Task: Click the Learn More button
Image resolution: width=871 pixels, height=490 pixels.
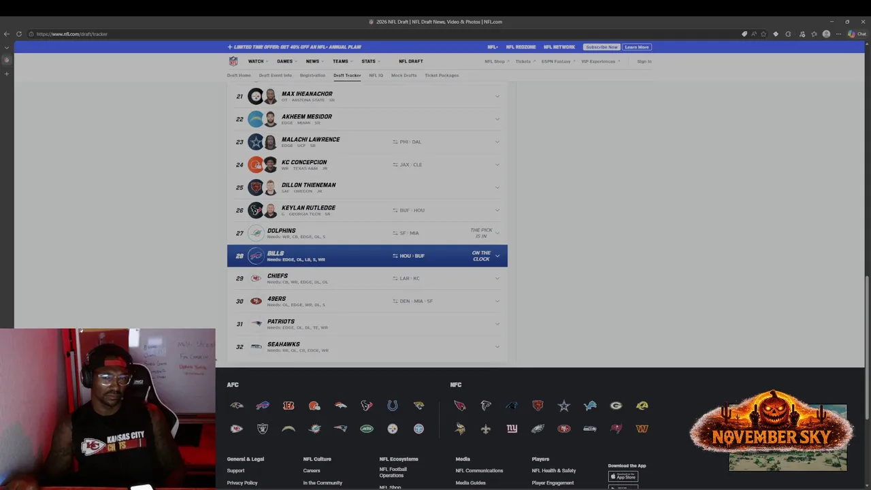Action: 636,47
